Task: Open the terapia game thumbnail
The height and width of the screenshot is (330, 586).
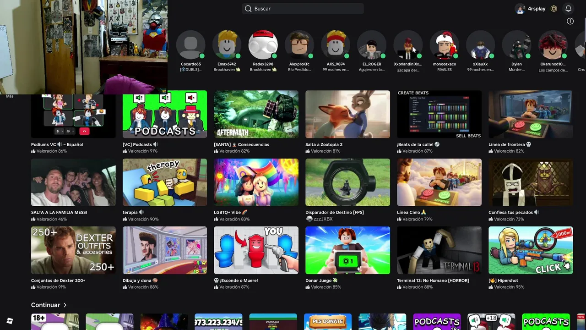Action: tap(165, 182)
